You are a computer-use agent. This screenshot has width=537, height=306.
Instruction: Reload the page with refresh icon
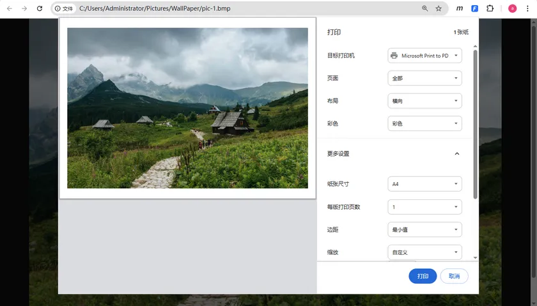pos(40,8)
